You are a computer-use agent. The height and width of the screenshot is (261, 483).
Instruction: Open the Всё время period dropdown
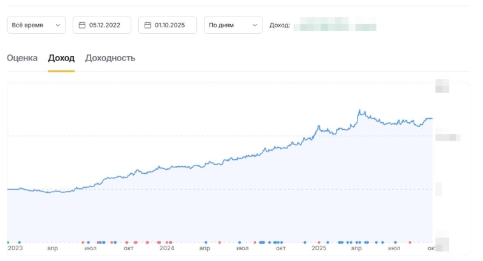[x=36, y=25]
